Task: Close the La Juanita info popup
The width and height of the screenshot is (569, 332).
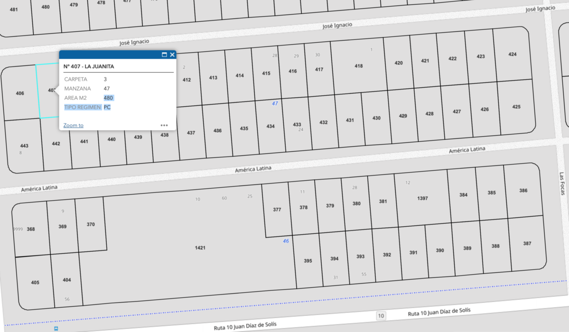Action: pyautogui.click(x=172, y=55)
